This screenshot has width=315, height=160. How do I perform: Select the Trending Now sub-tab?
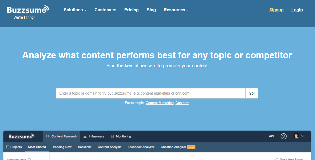(62, 147)
